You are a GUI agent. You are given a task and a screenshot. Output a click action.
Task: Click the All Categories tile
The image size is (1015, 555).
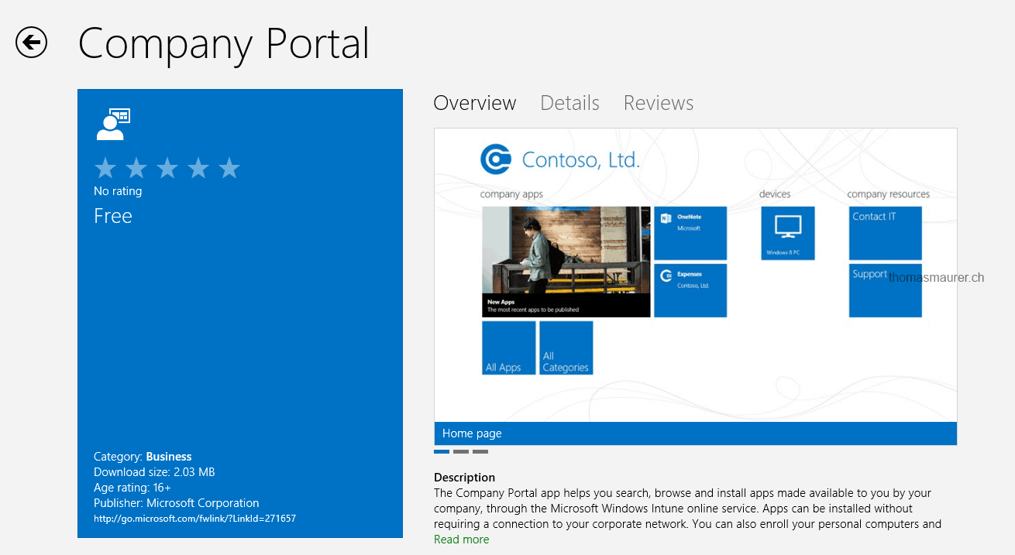(x=566, y=348)
